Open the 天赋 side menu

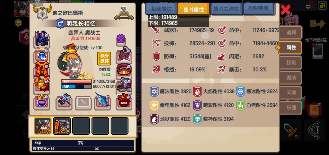[291, 92]
